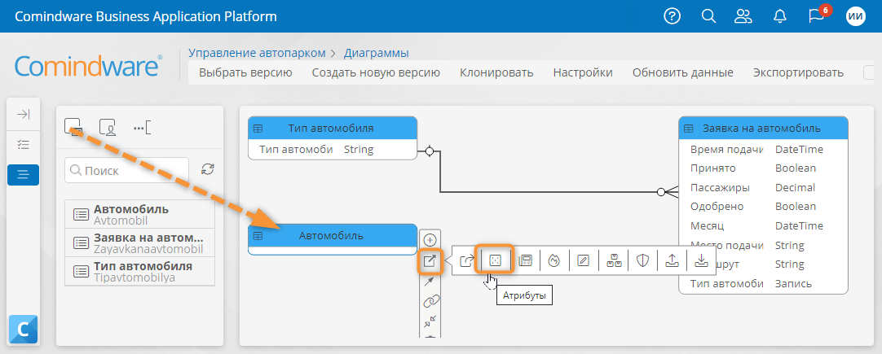Click Одобрено attribute row
Screen dimensions: 882x354
pyautogui.click(x=763, y=207)
